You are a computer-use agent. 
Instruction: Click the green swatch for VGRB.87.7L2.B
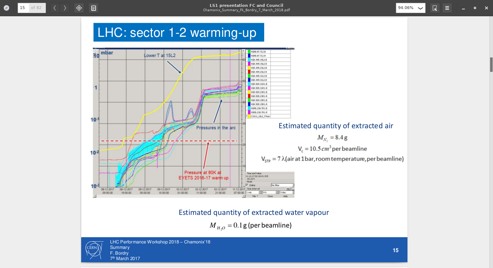click(248, 52)
